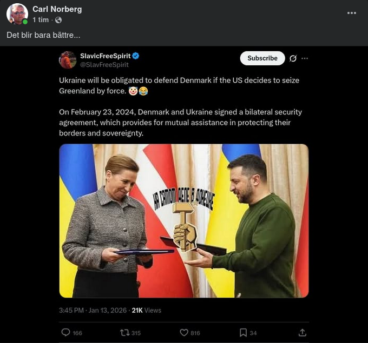Screen dimensions: 368x343
Task: Toggle the repost icon with 315
Action: [124, 332]
